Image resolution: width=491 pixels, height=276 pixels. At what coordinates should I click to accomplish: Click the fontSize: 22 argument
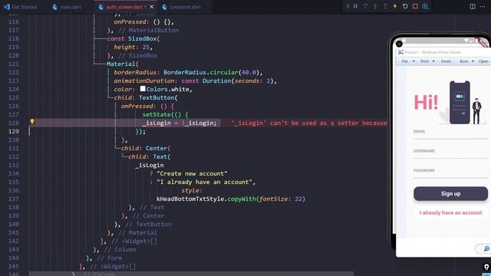tap(281, 199)
